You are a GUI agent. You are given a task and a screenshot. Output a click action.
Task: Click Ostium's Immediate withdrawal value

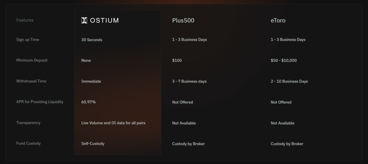pos(91,81)
